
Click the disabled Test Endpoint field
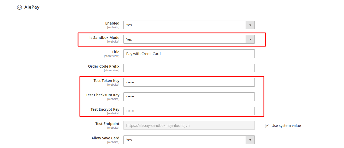coord(189,126)
